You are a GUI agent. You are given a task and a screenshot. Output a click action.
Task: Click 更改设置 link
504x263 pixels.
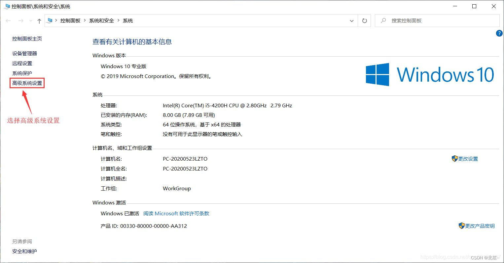click(x=468, y=159)
